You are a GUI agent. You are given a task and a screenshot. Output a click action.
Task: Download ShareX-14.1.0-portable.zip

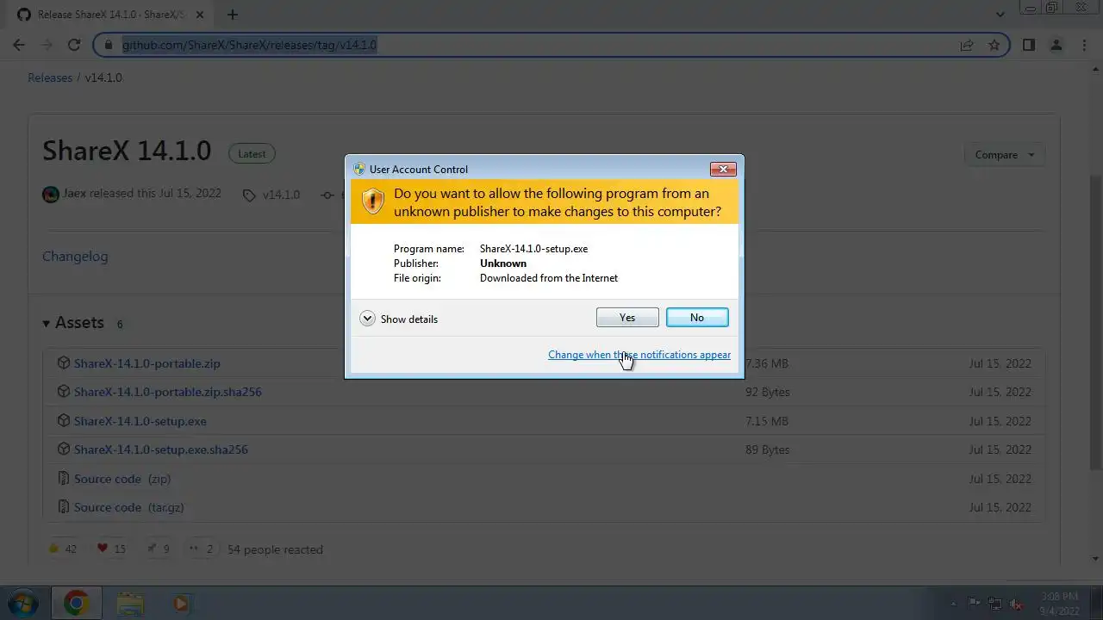[146, 363]
